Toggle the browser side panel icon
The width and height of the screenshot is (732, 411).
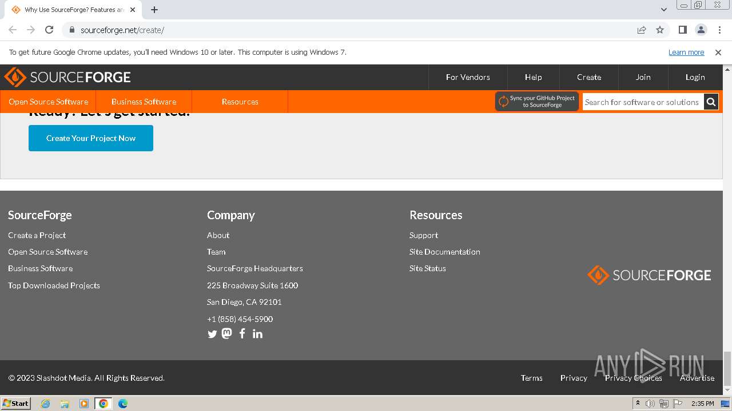[682, 30]
